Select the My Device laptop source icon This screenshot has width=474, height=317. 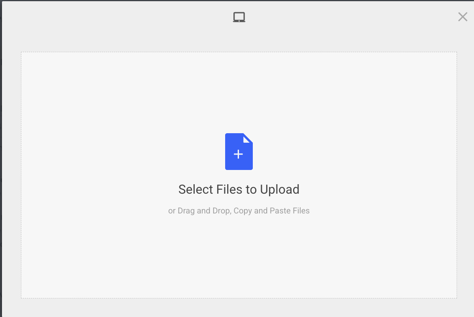click(x=239, y=17)
